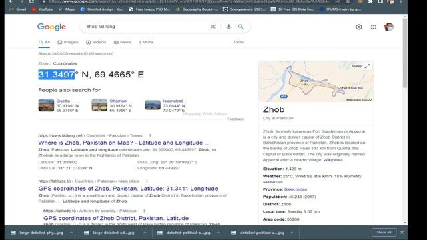Image resolution: width=427 pixels, height=240 pixels.
Task: Click Show all downloads button
Action: click(x=384, y=233)
